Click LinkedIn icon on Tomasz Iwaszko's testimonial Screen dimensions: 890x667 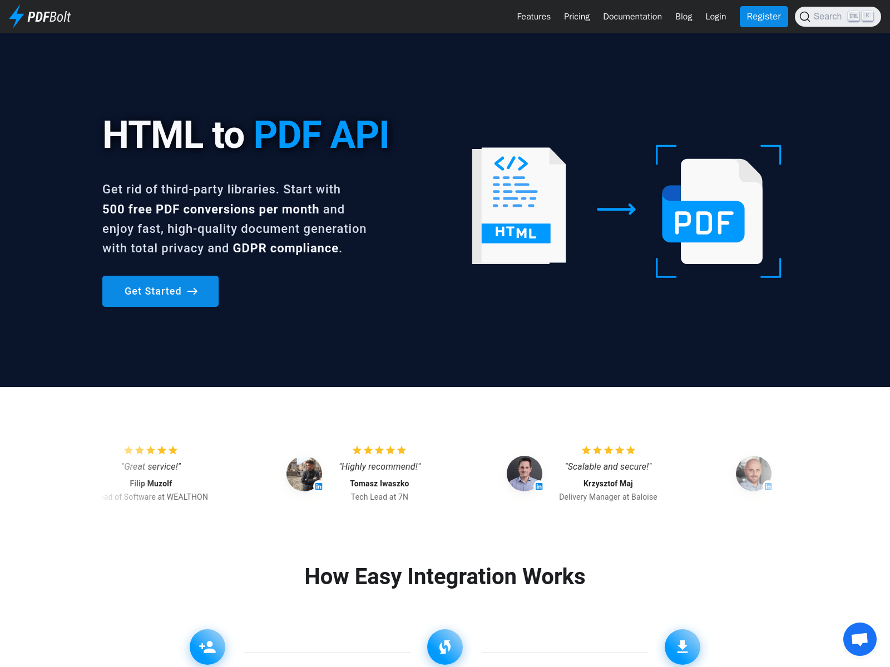pyautogui.click(x=319, y=486)
